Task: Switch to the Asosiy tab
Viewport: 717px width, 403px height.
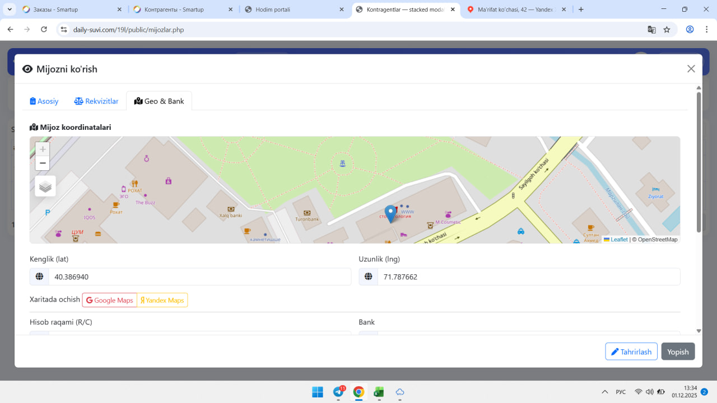Action: pyautogui.click(x=44, y=101)
